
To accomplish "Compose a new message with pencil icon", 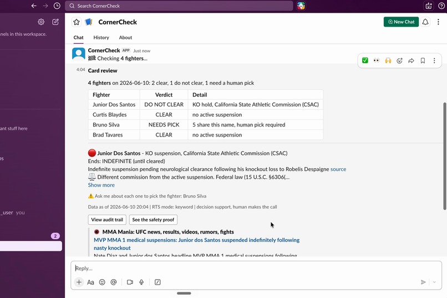I will 55,22.
